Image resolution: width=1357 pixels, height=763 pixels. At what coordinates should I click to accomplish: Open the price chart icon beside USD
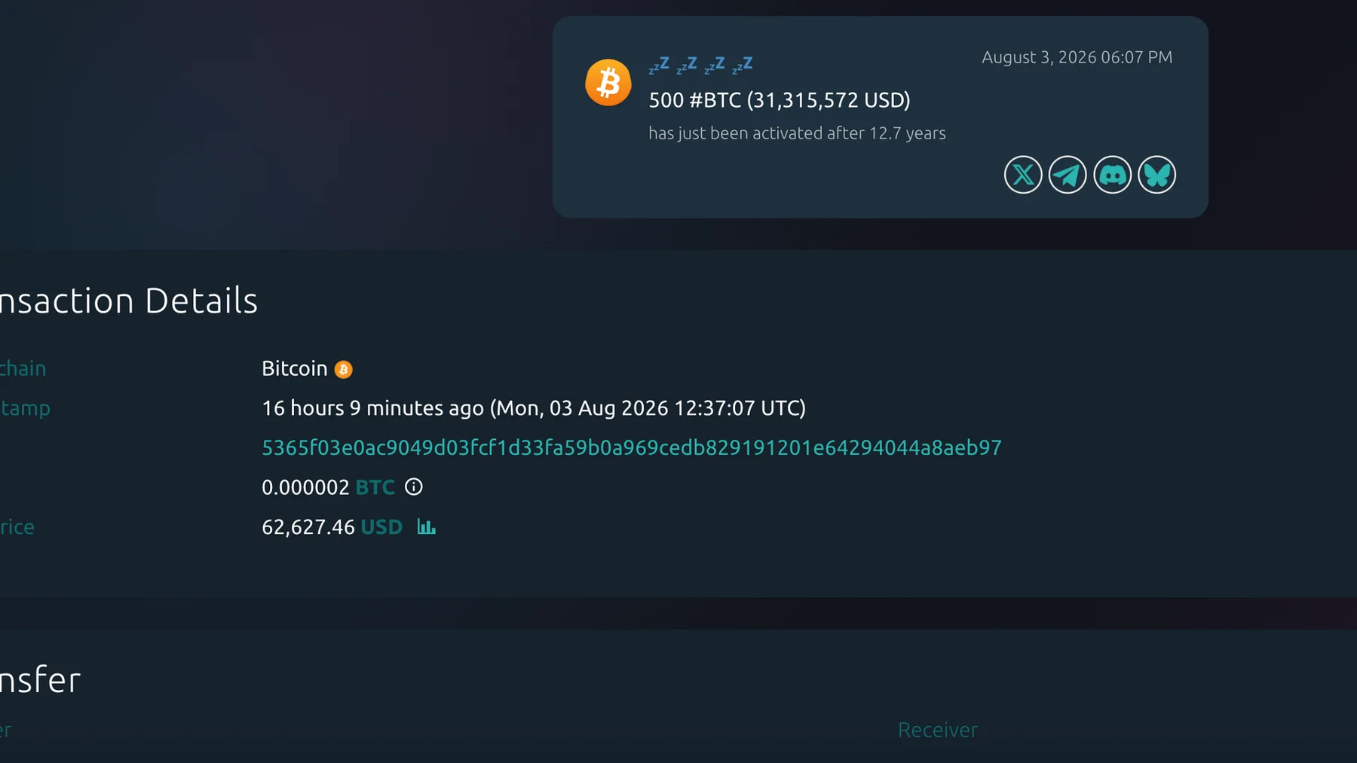pos(427,526)
